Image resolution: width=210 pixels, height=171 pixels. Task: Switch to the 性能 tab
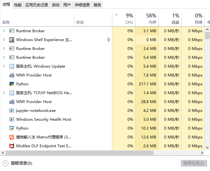coord(18,5)
